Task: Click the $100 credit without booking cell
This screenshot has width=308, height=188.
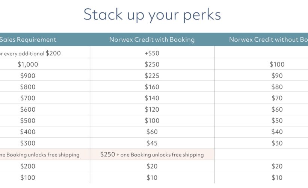Action: point(277,65)
